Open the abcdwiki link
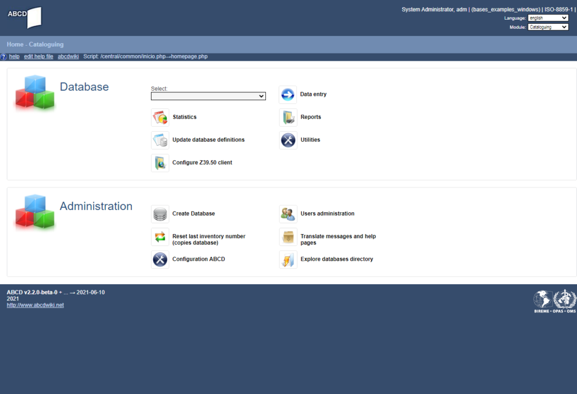 [x=68, y=56]
